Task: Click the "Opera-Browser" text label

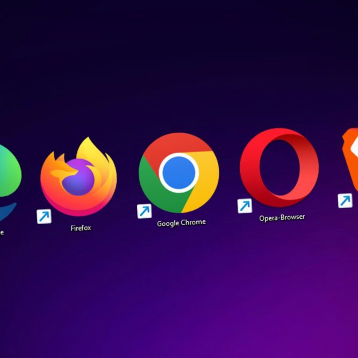Action: pos(282,218)
